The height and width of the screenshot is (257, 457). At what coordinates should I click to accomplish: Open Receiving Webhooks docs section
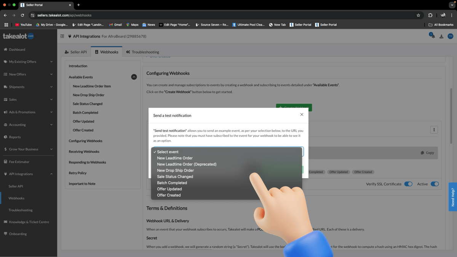pyautogui.click(x=84, y=152)
